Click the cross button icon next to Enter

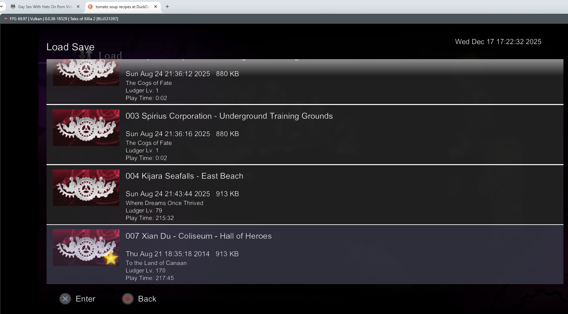pos(65,299)
